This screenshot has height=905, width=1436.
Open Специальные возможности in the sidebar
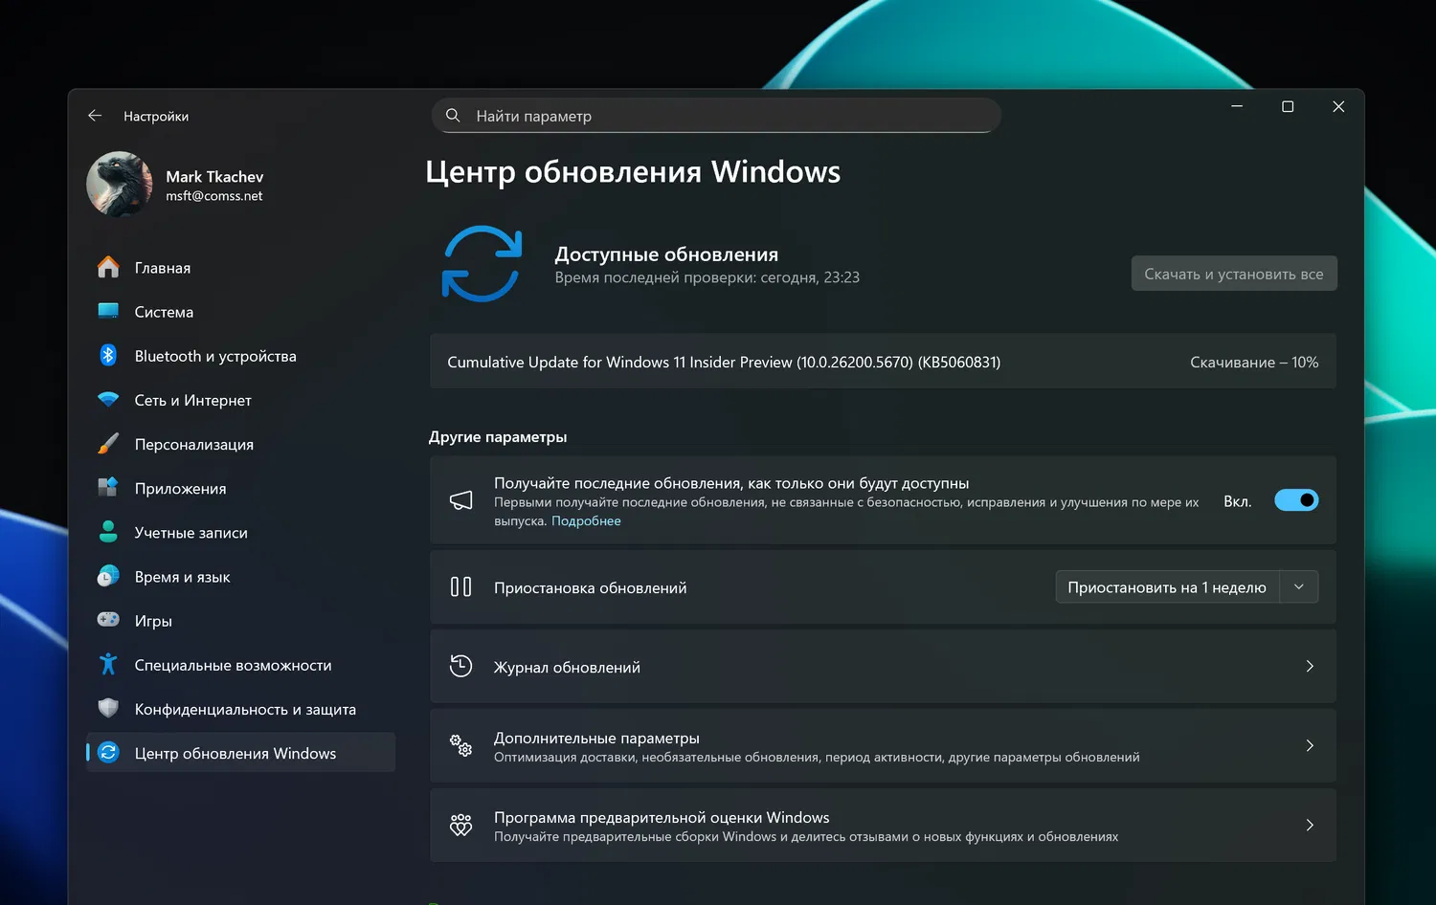click(240, 664)
